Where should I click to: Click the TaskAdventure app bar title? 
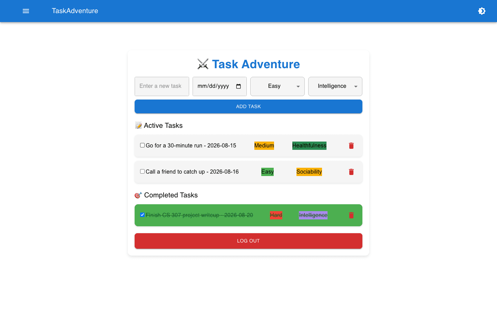click(x=75, y=11)
